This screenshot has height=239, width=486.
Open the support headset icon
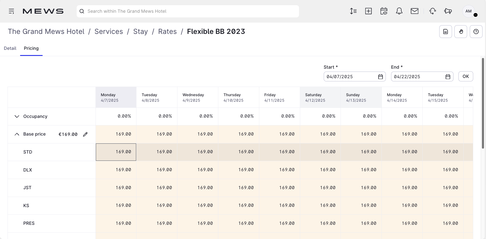(433, 11)
